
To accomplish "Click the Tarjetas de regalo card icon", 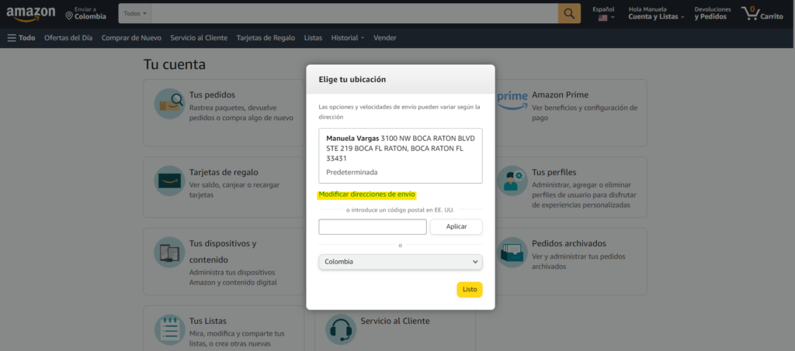I will click(169, 181).
